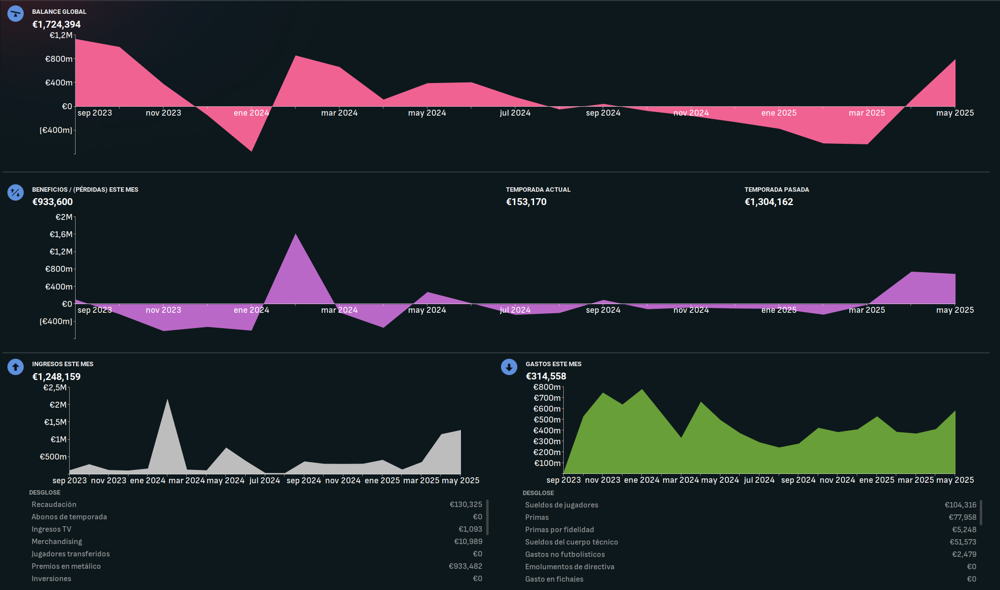Click may 2025 label on balance chart

pyautogui.click(x=955, y=113)
